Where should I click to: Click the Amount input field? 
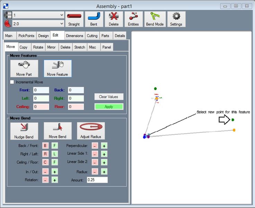97,180
